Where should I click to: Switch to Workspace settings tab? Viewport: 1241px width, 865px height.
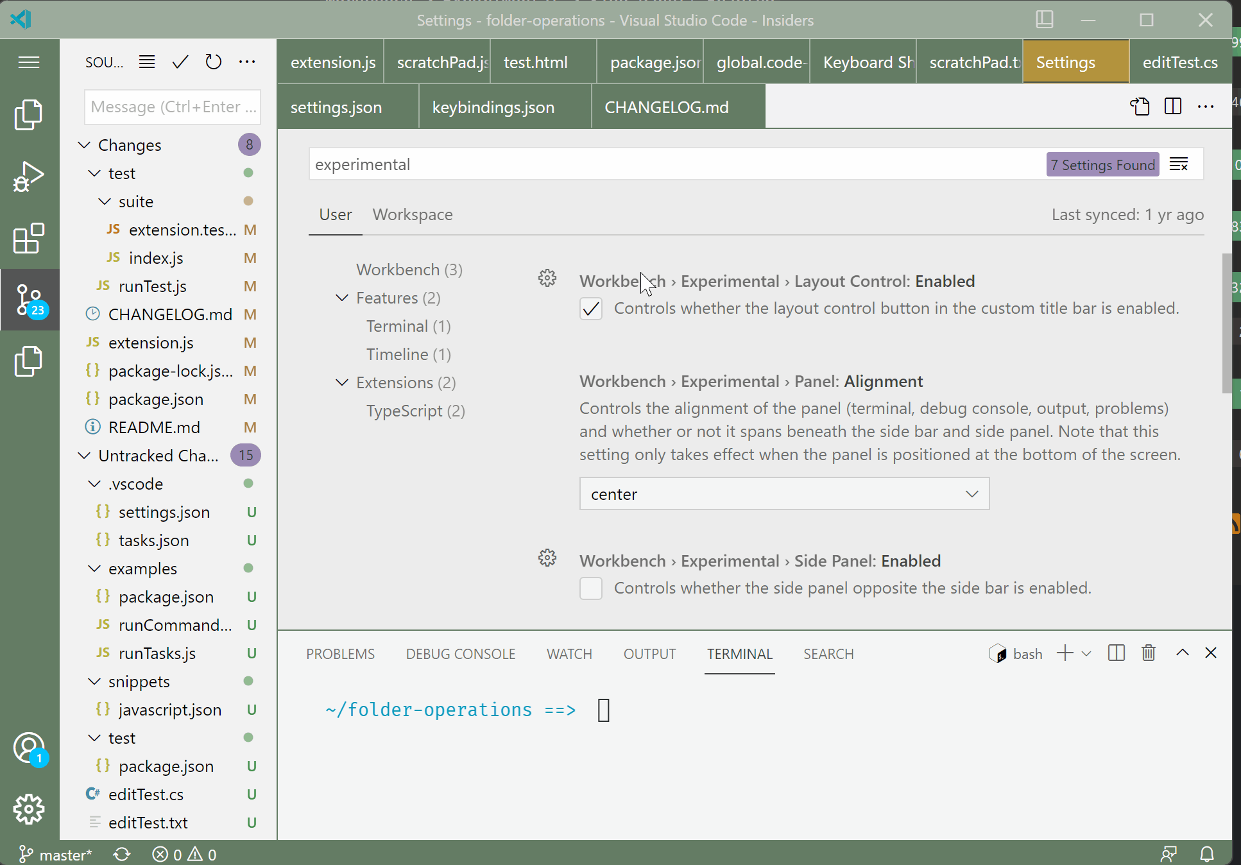coord(413,214)
